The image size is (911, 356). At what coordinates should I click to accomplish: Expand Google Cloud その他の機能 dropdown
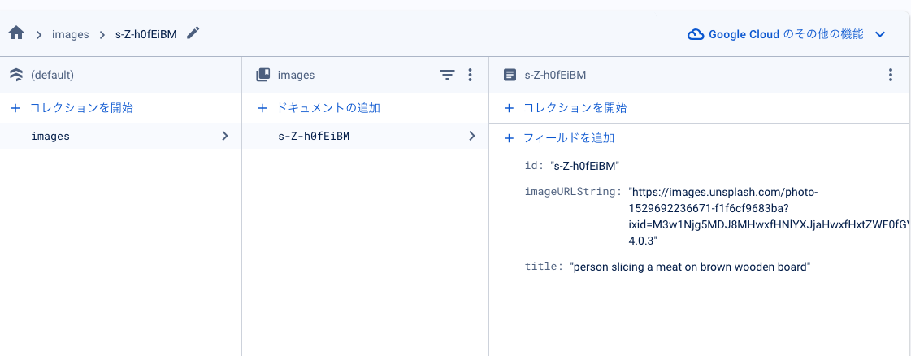click(879, 34)
